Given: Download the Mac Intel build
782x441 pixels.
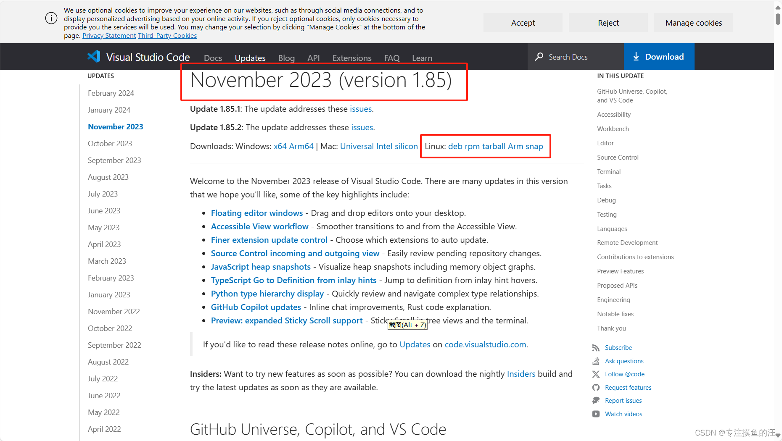Looking at the screenshot, I should pyautogui.click(x=384, y=146).
